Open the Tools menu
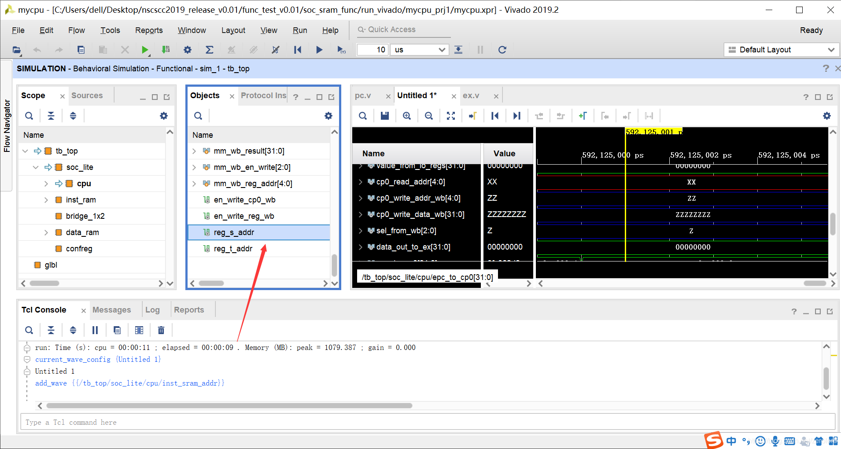This screenshot has width=841, height=449. [110, 30]
